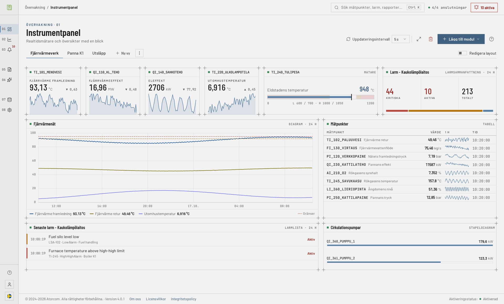The width and height of the screenshot is (504, 304).
Task: Click the search field Sök mätpunkter
Action: point(377,8)
